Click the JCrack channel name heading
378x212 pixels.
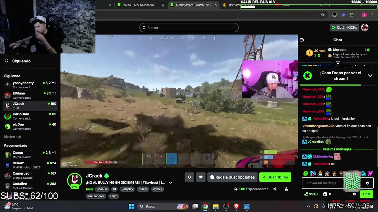[94, 176]
